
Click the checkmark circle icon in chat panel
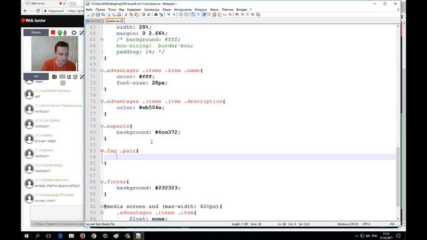[75, 77]
